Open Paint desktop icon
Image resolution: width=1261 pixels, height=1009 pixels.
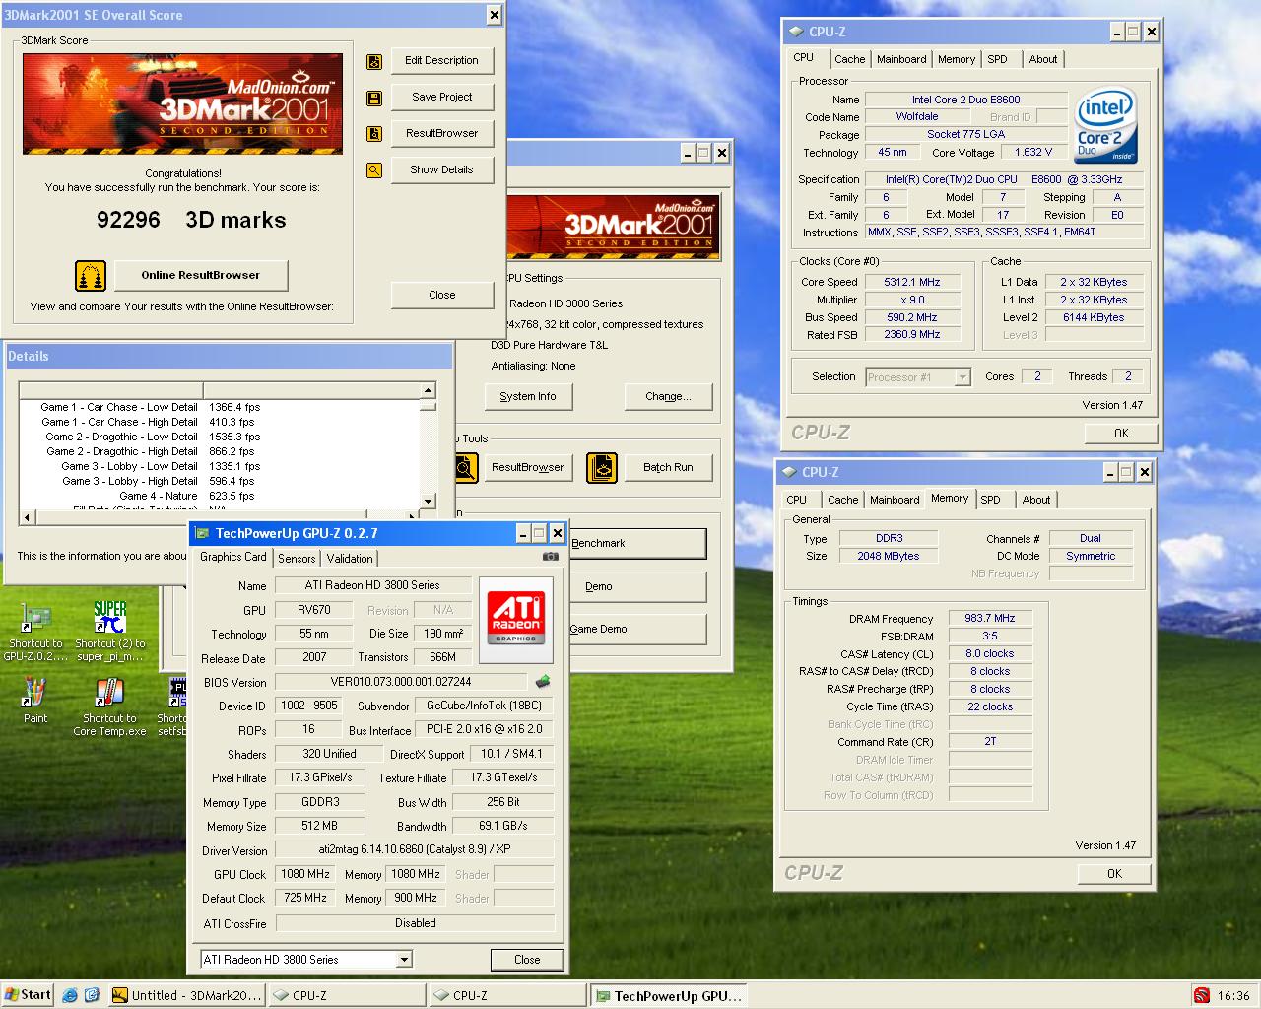tap(35, 701)
